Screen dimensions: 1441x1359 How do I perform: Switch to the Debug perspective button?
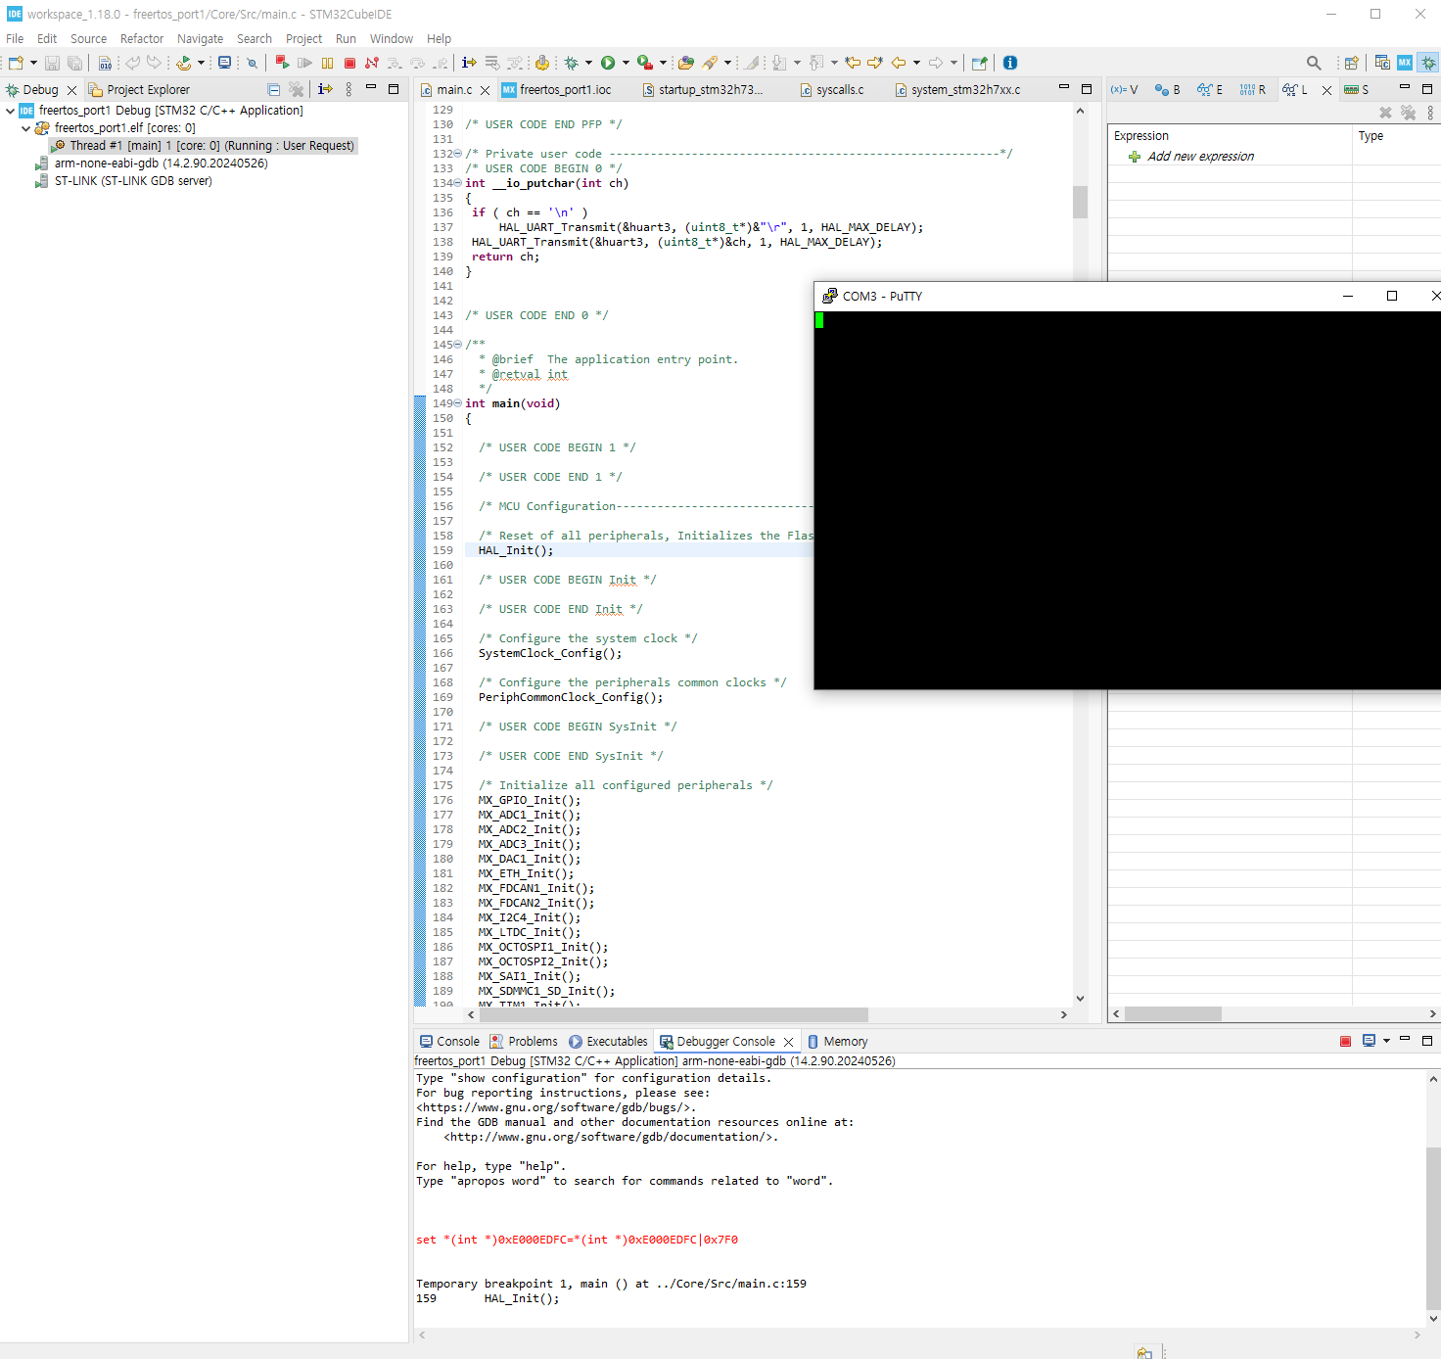pyautogui.click(x=1428, y=63)
